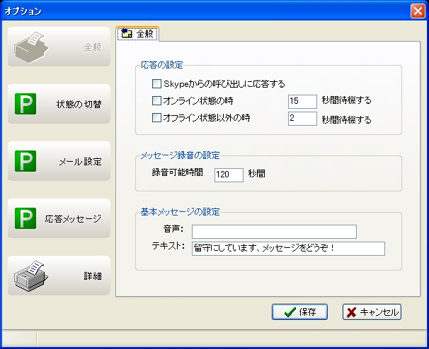The image size is (429, 349).
Task: Click the テキスト message input field
Action: pos(288,249)
